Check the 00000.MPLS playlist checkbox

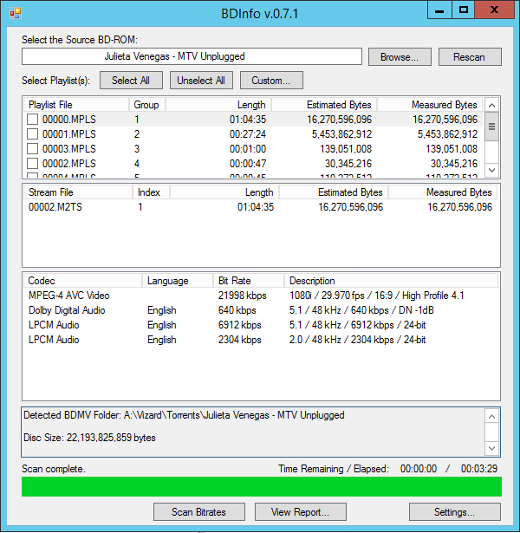[32, 120]
